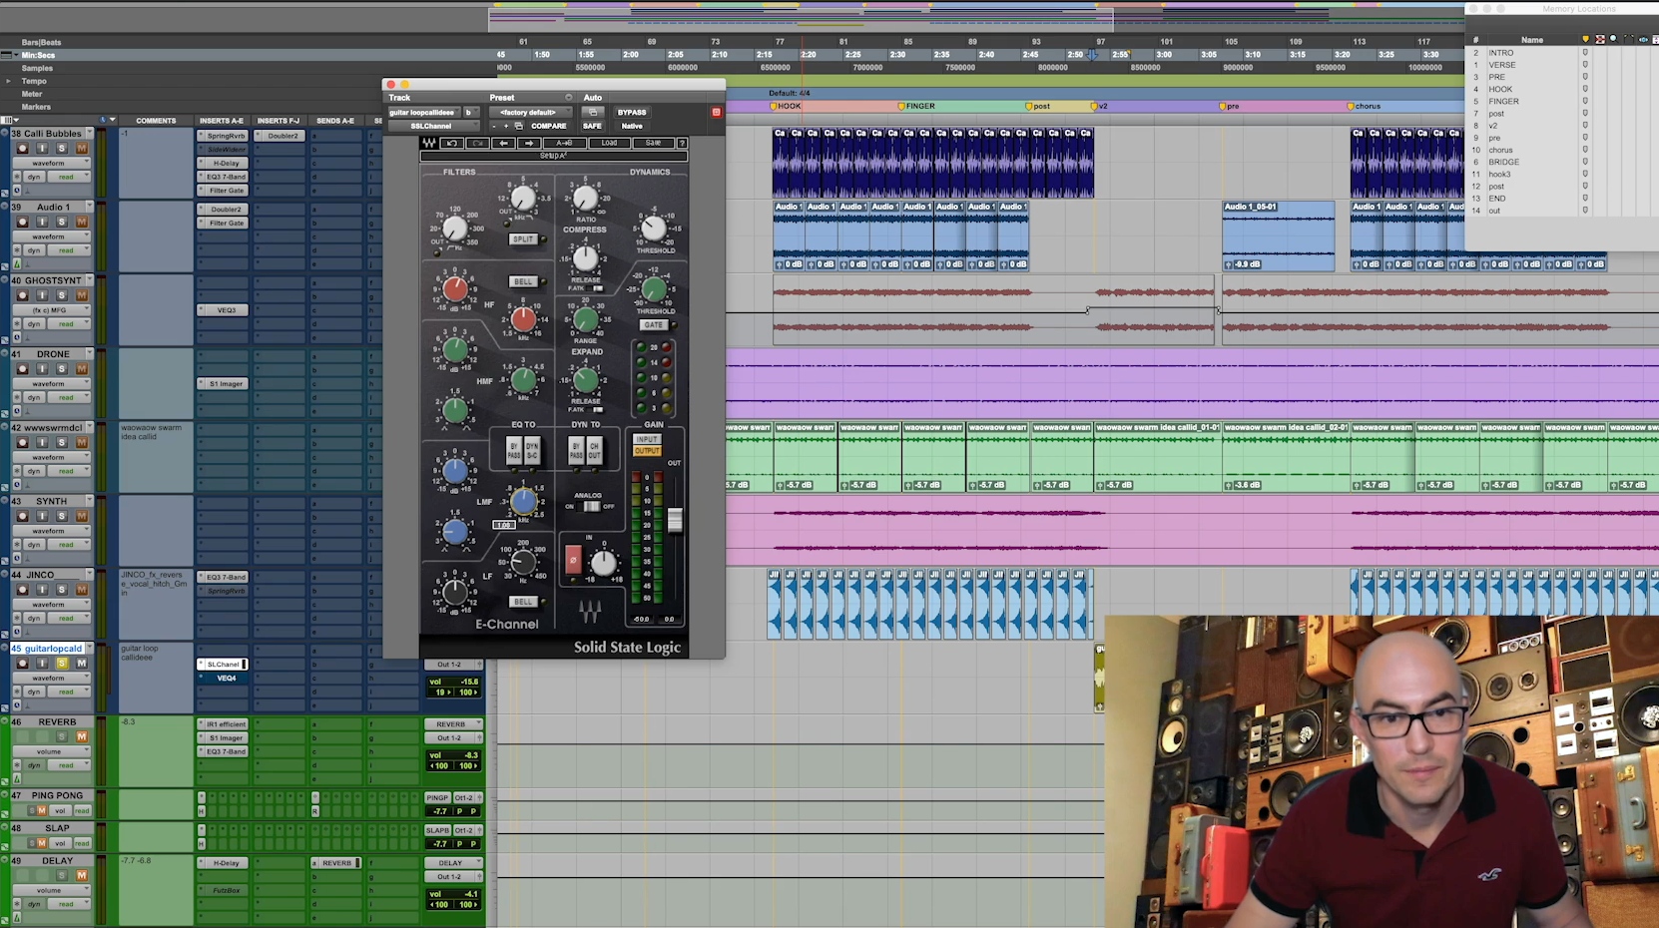Solo the guitarloopcalid track
The width and height of the screenshot is (1659, 928).
pos(62,663)
